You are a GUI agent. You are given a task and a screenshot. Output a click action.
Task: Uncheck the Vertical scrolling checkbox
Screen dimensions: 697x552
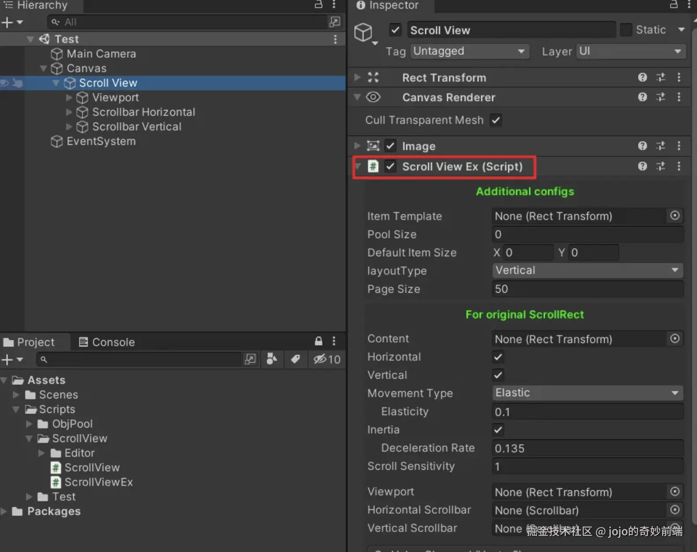(x=498, y=375)
